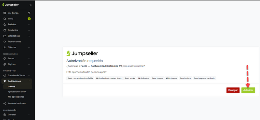
Task: Click the Canales de Venta megaphone icon
Action: point(5,76)
